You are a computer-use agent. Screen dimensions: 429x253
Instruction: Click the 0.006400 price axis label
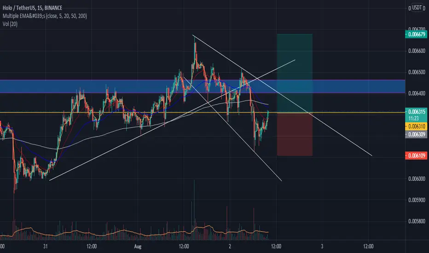[x=417, y=93]
